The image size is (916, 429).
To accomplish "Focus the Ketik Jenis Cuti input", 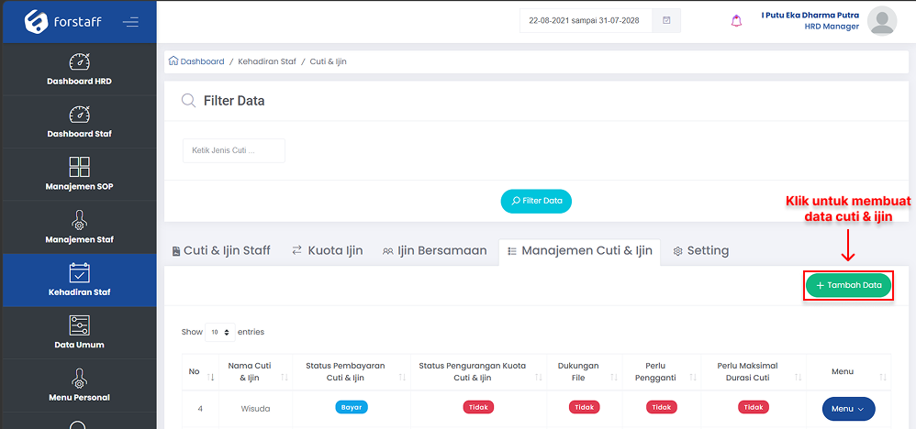I will tap(234, 150).
